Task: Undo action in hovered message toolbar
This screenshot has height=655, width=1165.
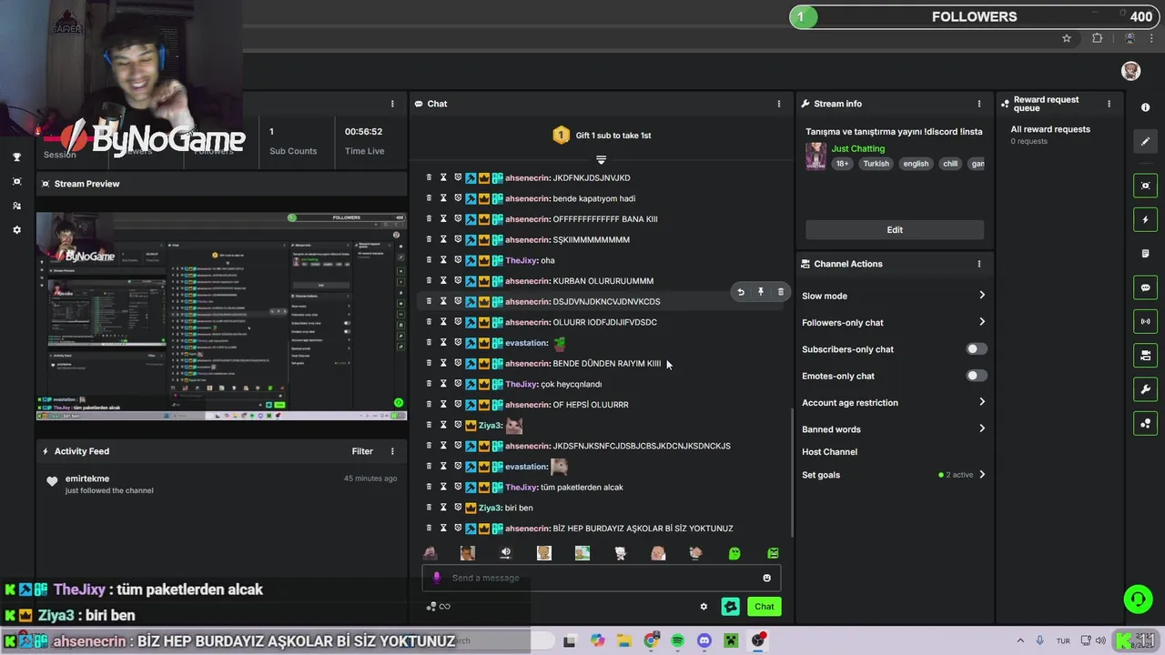Action: point(741,292)
